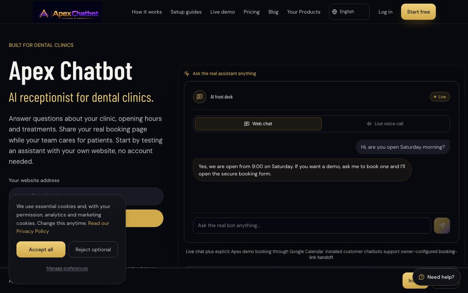Click the user message about Saturday morning

point(403,147)
